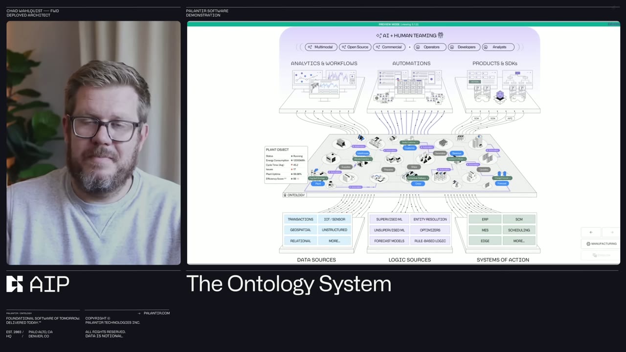Click the AI + HUMAN TEAMING people icon

[441, 35]
